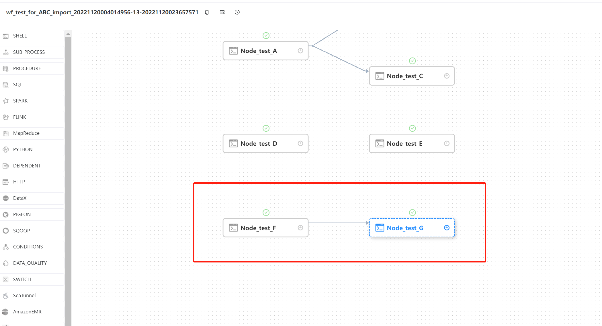Click the info icon on Node_test_G
The image size is (602, 326).
click(x=446, y=228)
